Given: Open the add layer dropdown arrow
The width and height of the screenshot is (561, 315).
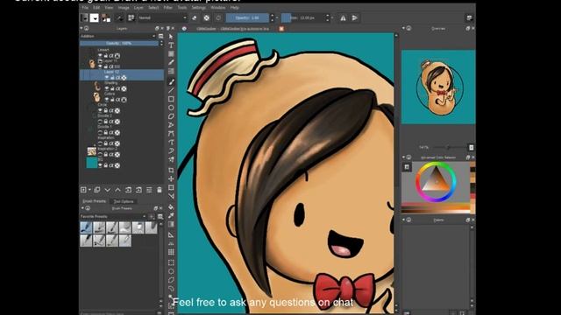Looking at the screenshot, I should 89,190.
